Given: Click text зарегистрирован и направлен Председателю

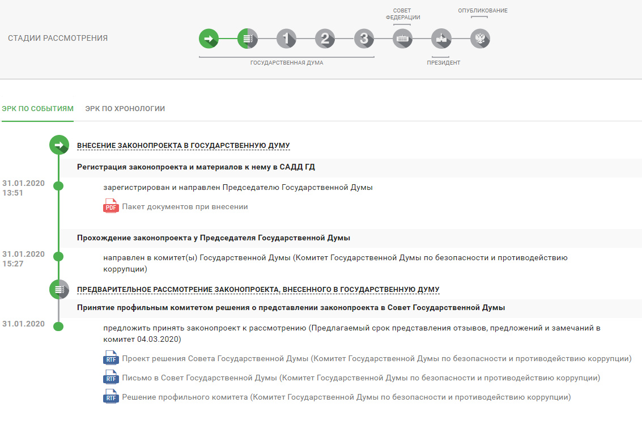Looking at the screenshot, I should [x=238, y=188].
